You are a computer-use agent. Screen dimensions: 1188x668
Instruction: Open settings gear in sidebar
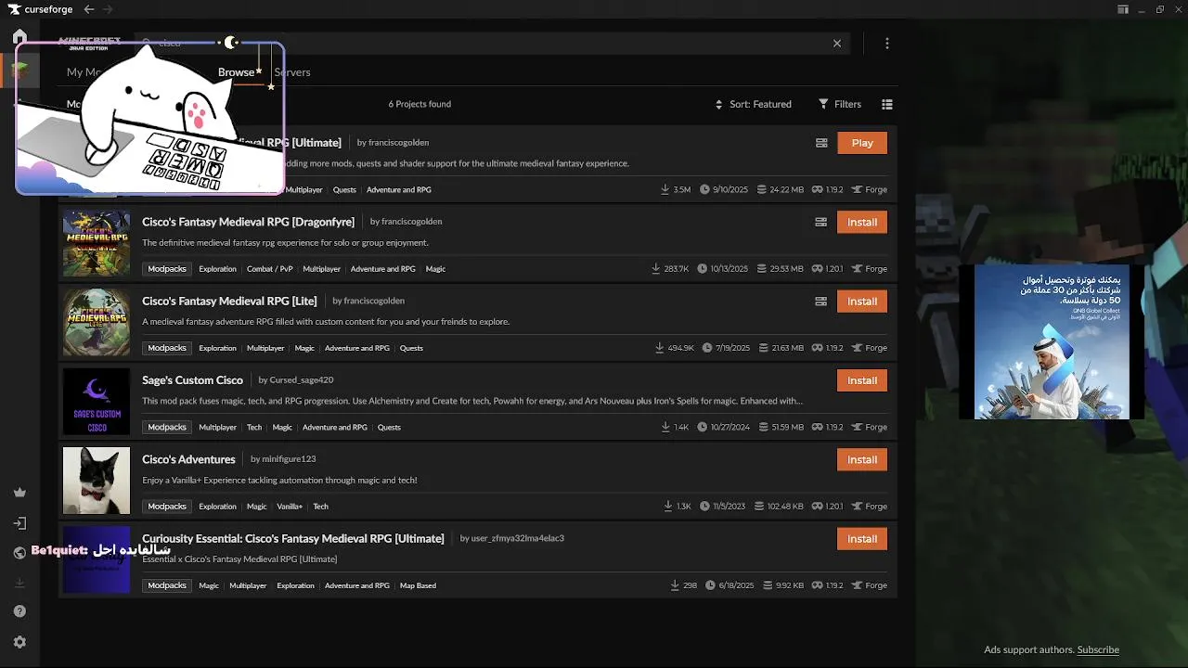tap(19, 642)
